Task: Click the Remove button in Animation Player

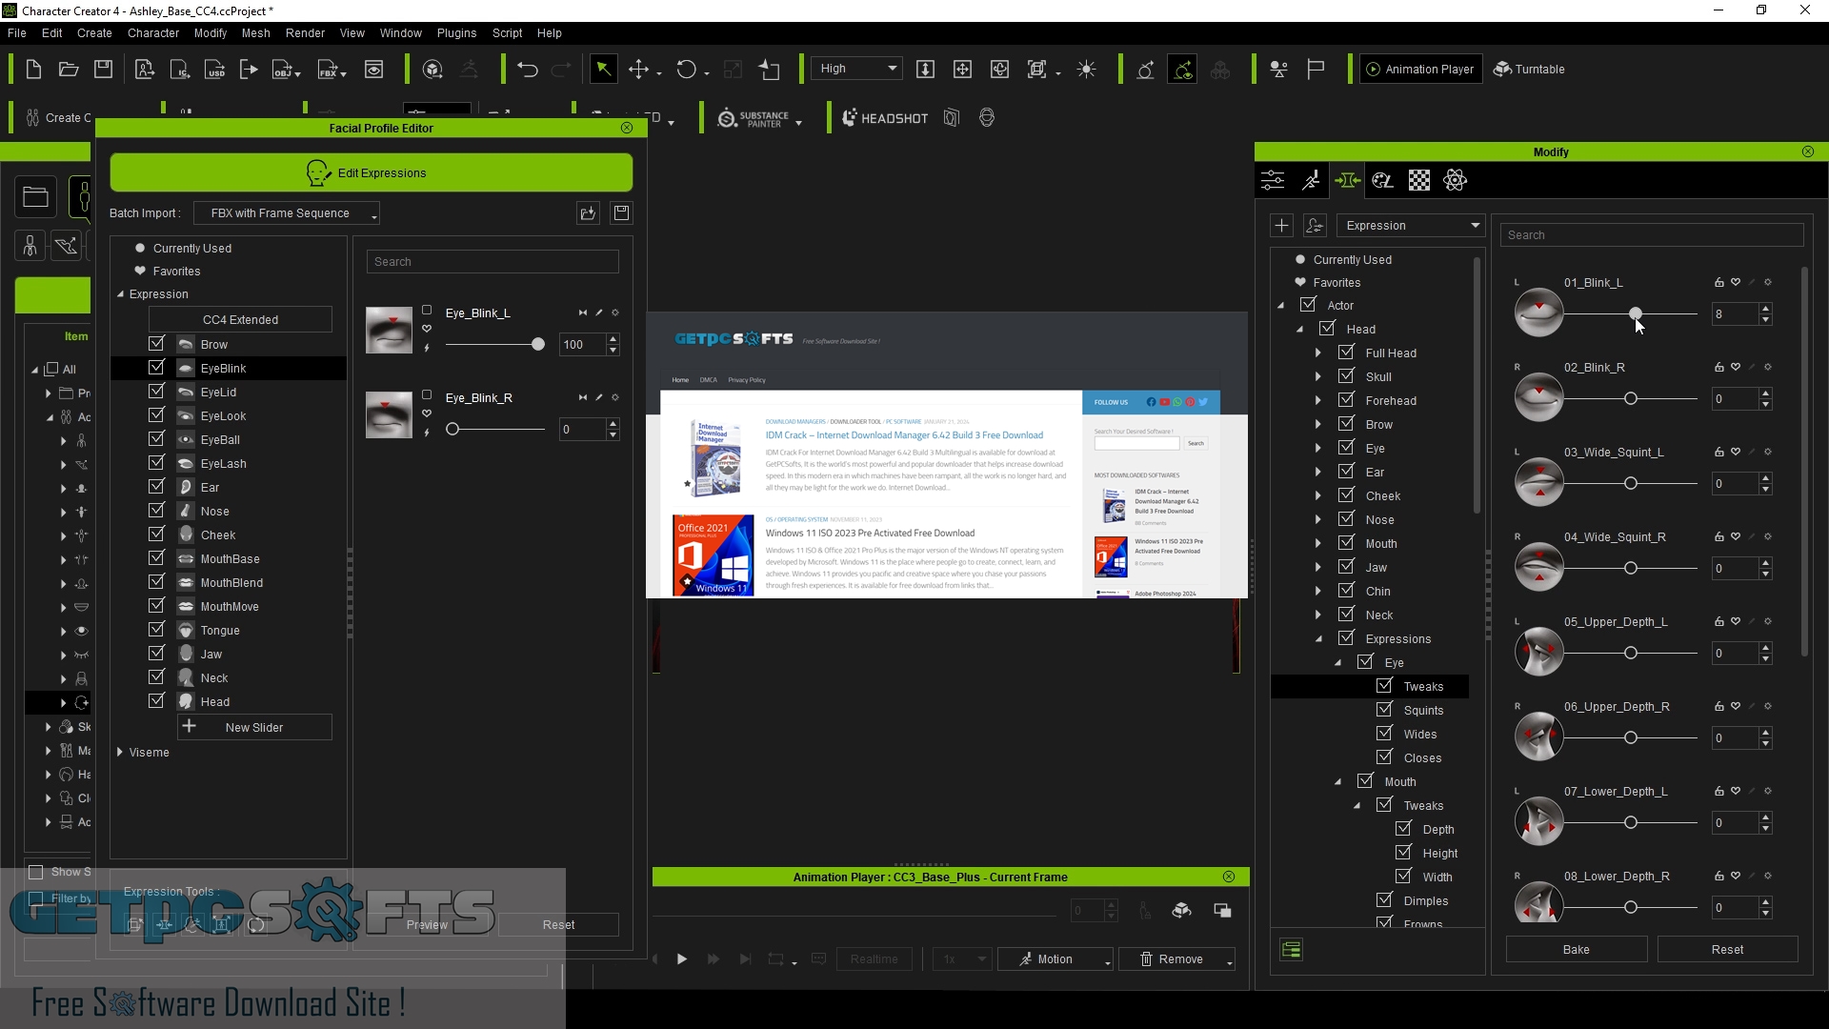Action: (x=1176, y=959)
